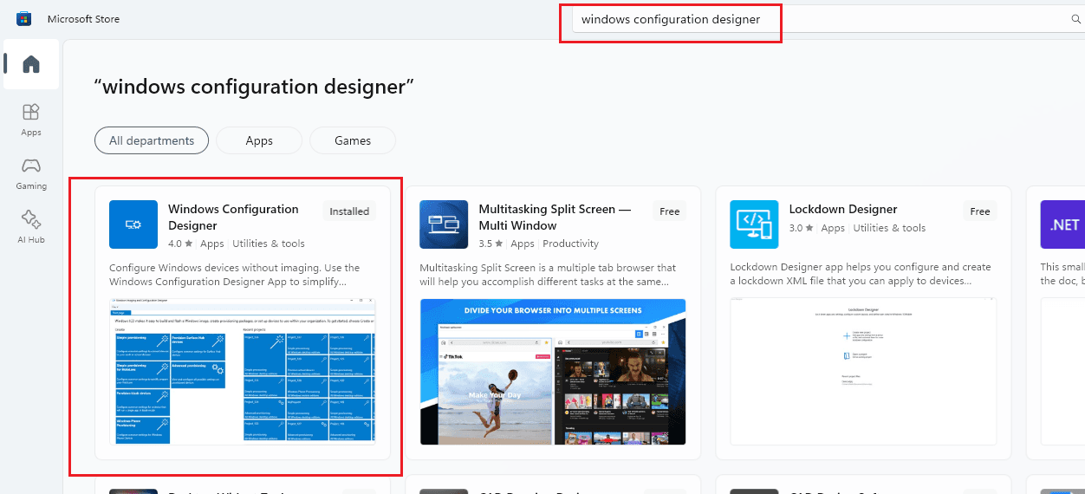Open the Gaming sidebar section
This screenshot has width=1085, height=494.
[31, 173]
